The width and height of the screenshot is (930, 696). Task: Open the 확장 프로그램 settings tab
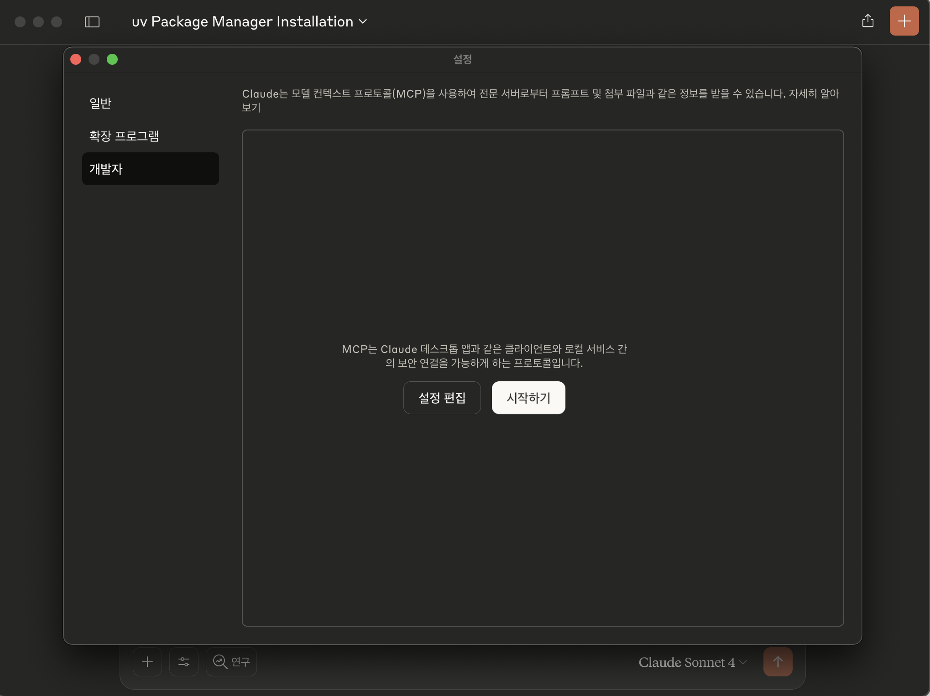[x=124, y=136]
